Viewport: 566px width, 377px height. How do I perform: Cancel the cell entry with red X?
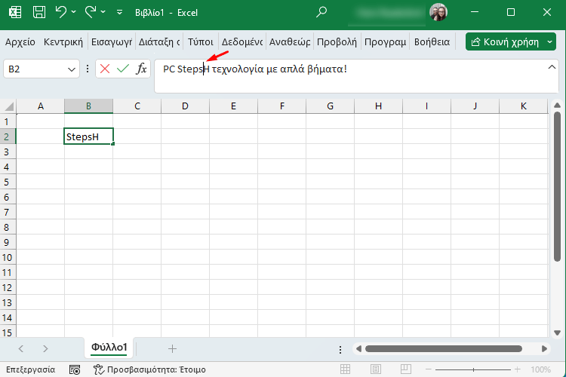coord(105,69)
